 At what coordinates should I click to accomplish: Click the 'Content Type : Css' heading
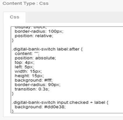click(x=26, y=3)
